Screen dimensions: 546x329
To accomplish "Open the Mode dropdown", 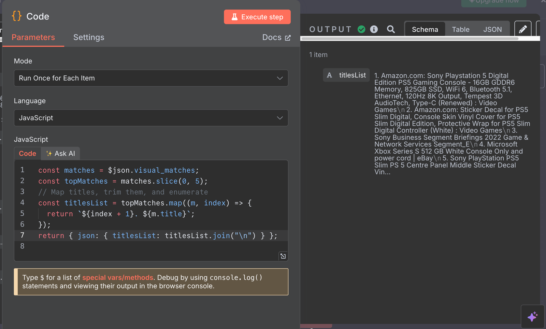I will point(151,78).
